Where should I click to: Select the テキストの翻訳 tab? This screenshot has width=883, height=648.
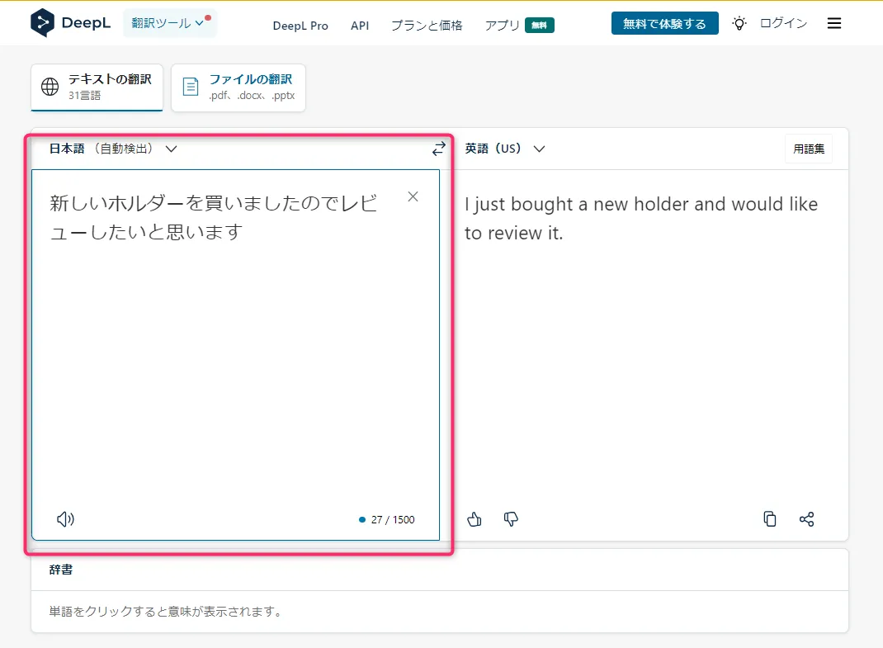[x=97, y=87]
